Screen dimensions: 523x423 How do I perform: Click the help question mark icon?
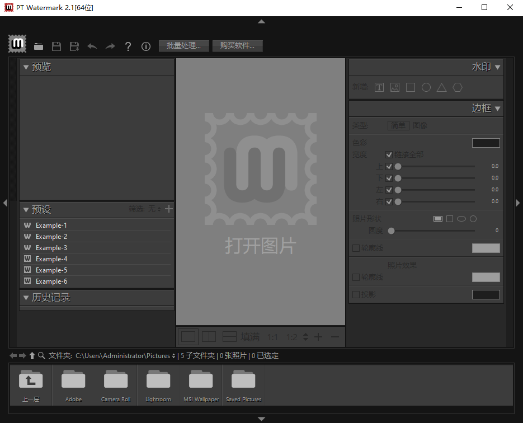(128, 46)
